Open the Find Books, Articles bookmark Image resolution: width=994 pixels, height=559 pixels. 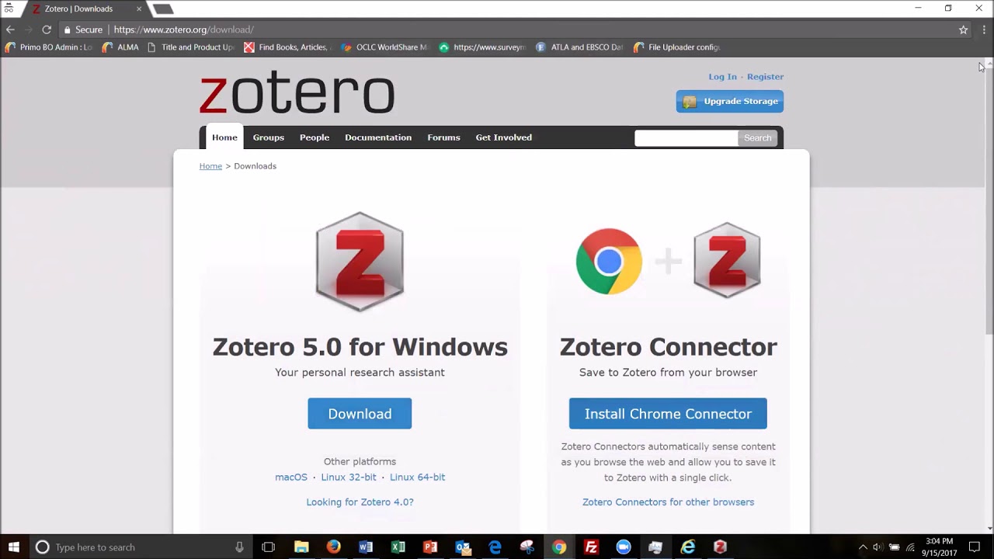288,47
